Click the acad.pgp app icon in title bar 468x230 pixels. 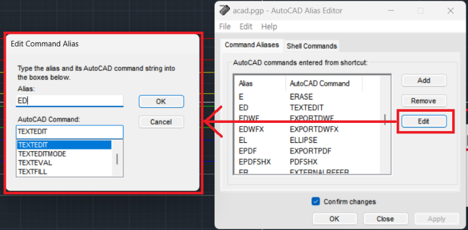224,11
